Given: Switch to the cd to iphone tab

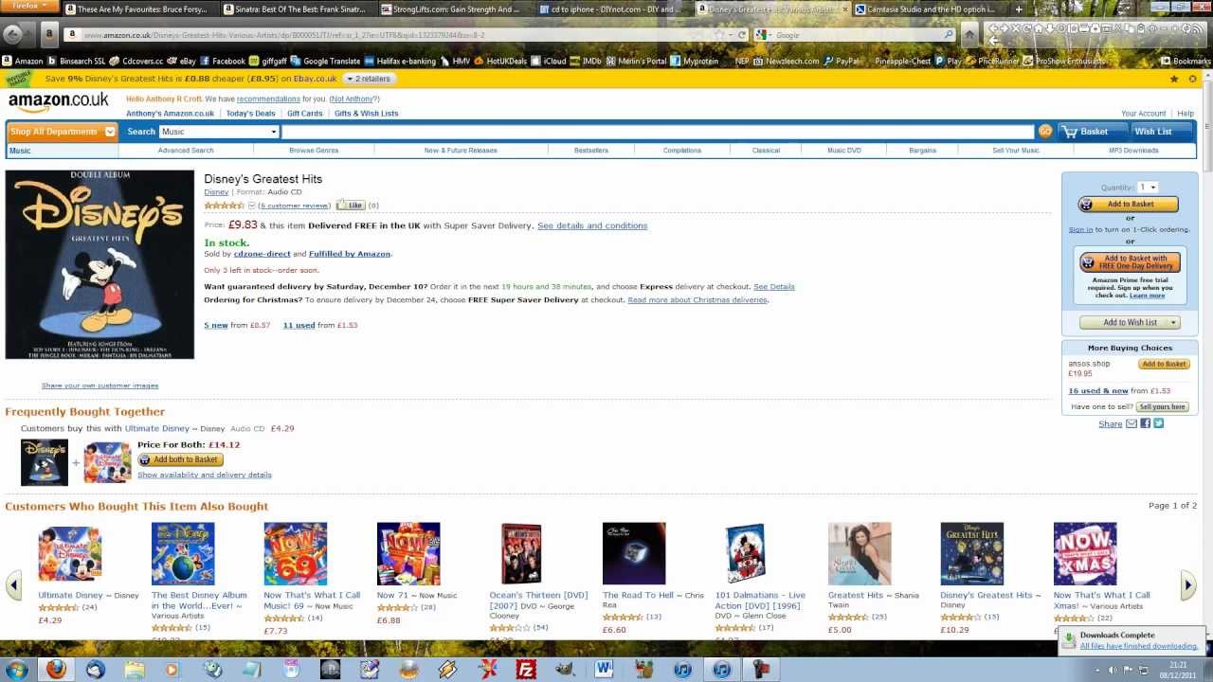Looking at the screenshot, I should point(614,9).
